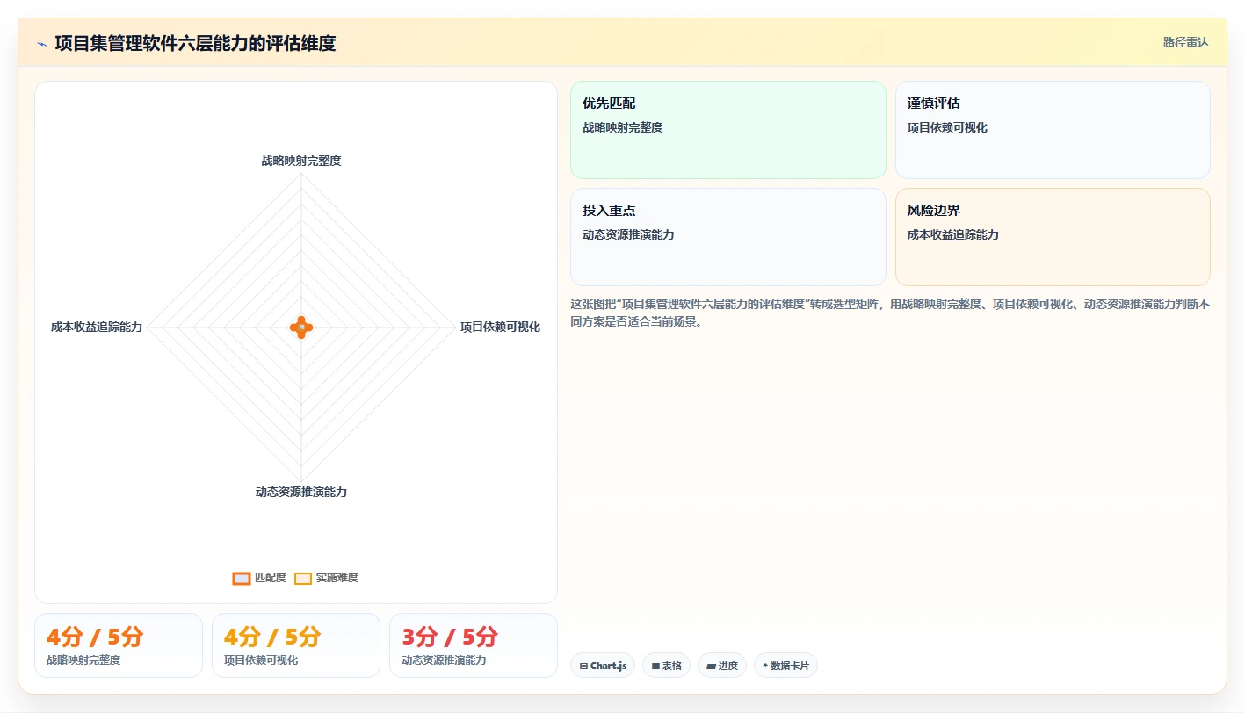This screenshot has width=1245, height=713.
Task: Click the 项目依赖可视化 radar axis label
Action: point(500,327)
